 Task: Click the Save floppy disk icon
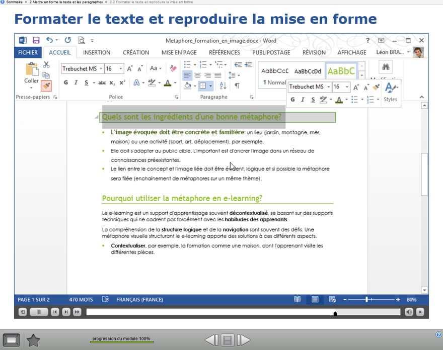36,40
